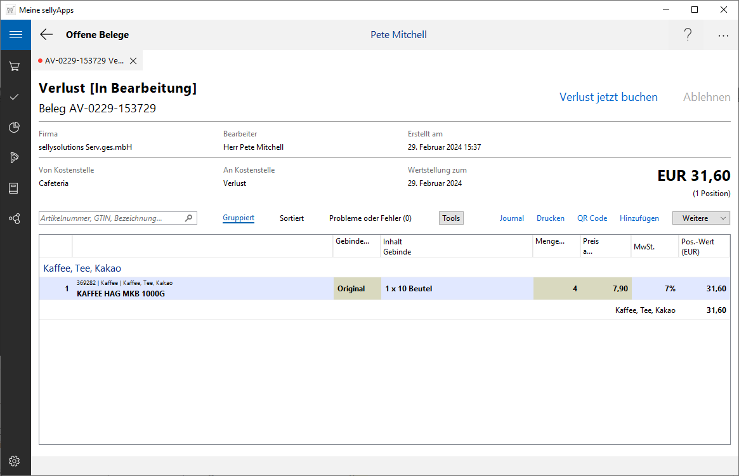Open the three-dot more options menu

pyautogui.click(x=723, y=36)
